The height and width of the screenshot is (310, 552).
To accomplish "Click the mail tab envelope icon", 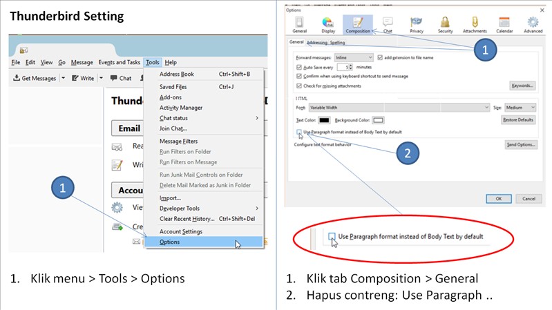I will click(23, 50).
